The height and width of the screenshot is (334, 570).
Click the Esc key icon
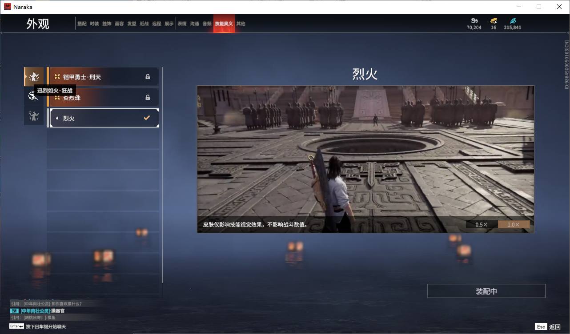click(541, 326)
